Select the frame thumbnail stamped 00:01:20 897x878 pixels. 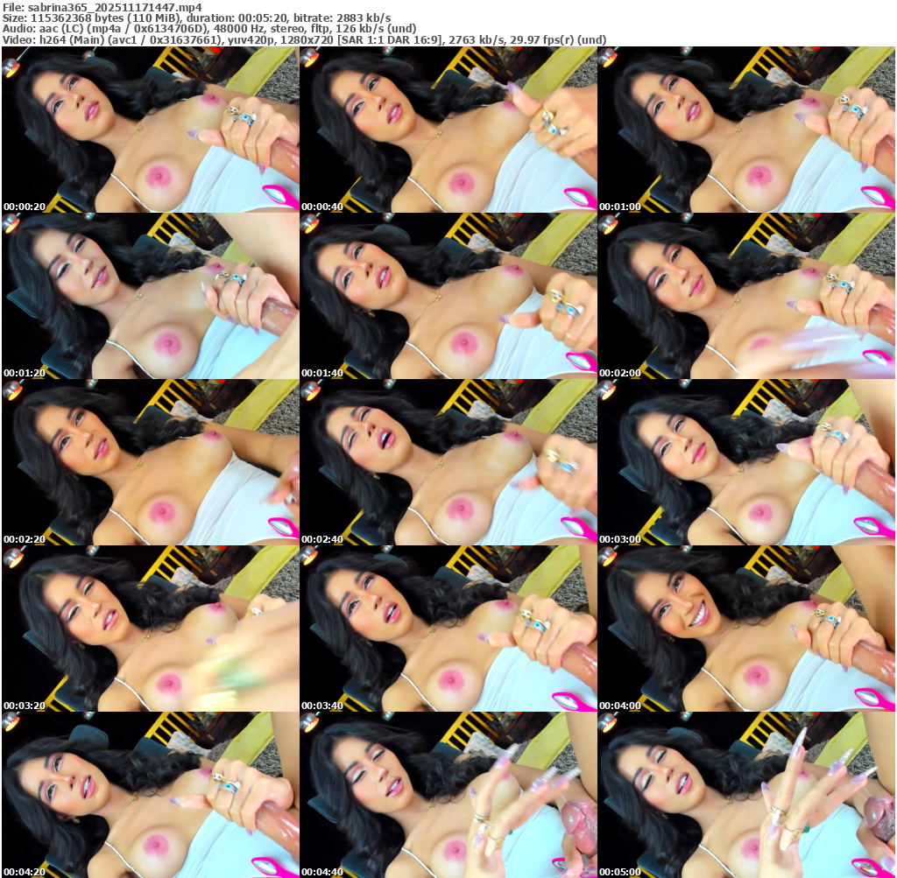[151, 296]
